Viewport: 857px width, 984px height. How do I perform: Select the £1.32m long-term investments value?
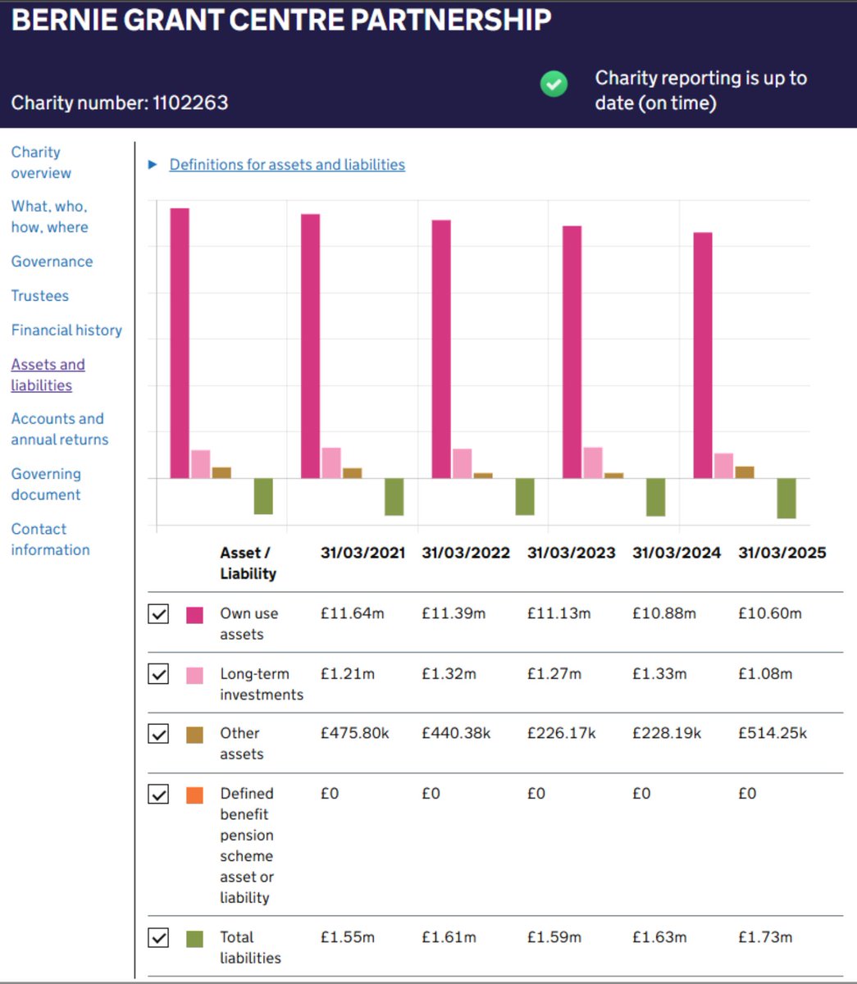[x=449, y=674]
